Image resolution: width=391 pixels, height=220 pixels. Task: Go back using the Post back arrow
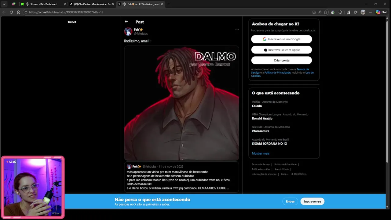pyautogui.click(x=126, y=22)
